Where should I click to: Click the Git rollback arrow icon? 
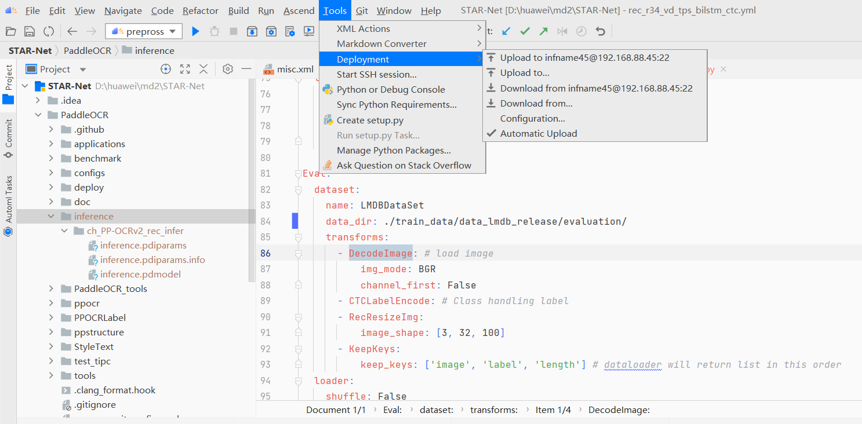click(x=601, y=31)
